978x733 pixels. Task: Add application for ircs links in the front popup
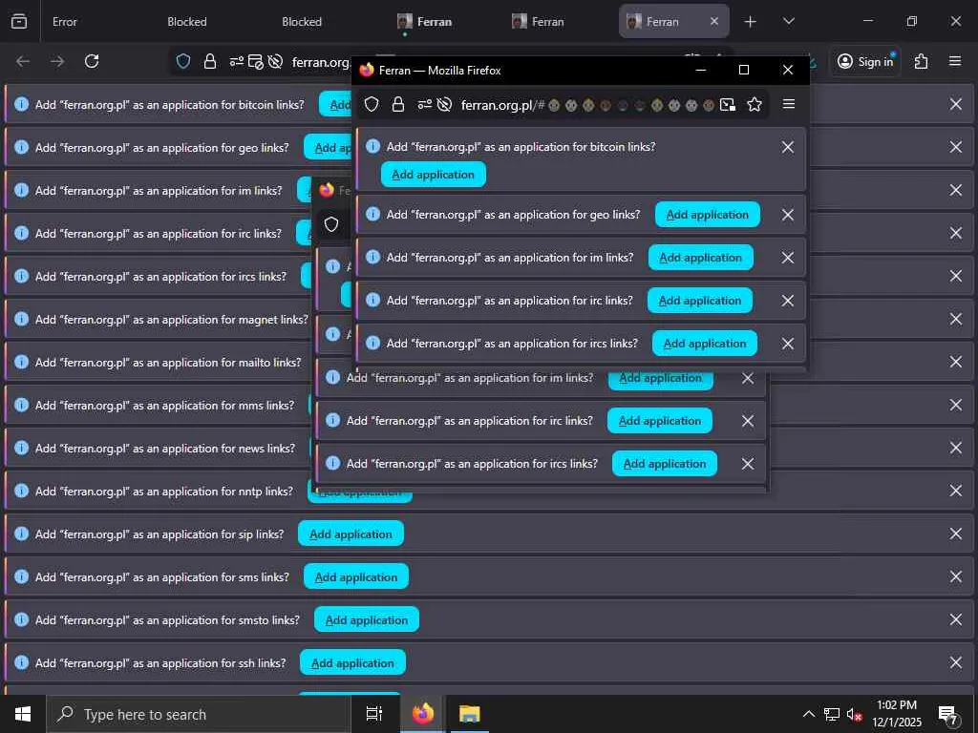(x=704, y=344)
